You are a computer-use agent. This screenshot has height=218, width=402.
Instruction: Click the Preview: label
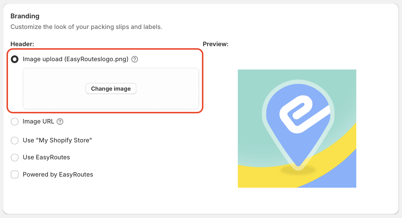(x=215, y=44)
